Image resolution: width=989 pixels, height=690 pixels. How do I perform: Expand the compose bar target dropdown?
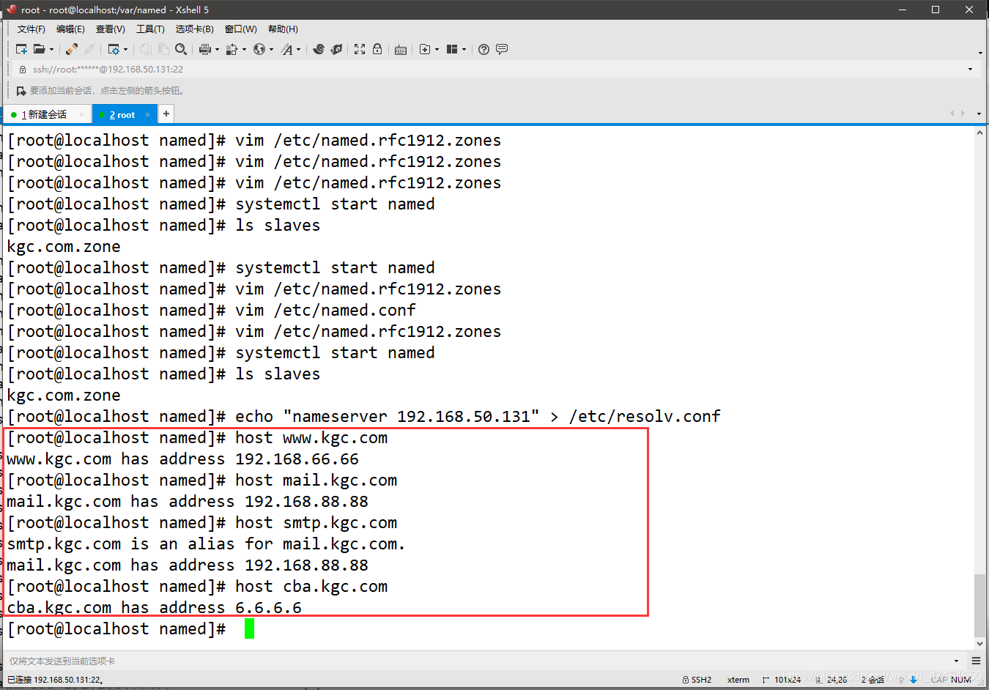tap(956, 661)
